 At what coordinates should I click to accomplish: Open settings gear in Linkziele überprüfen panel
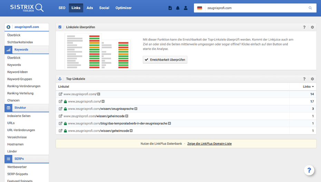[312, 27]
